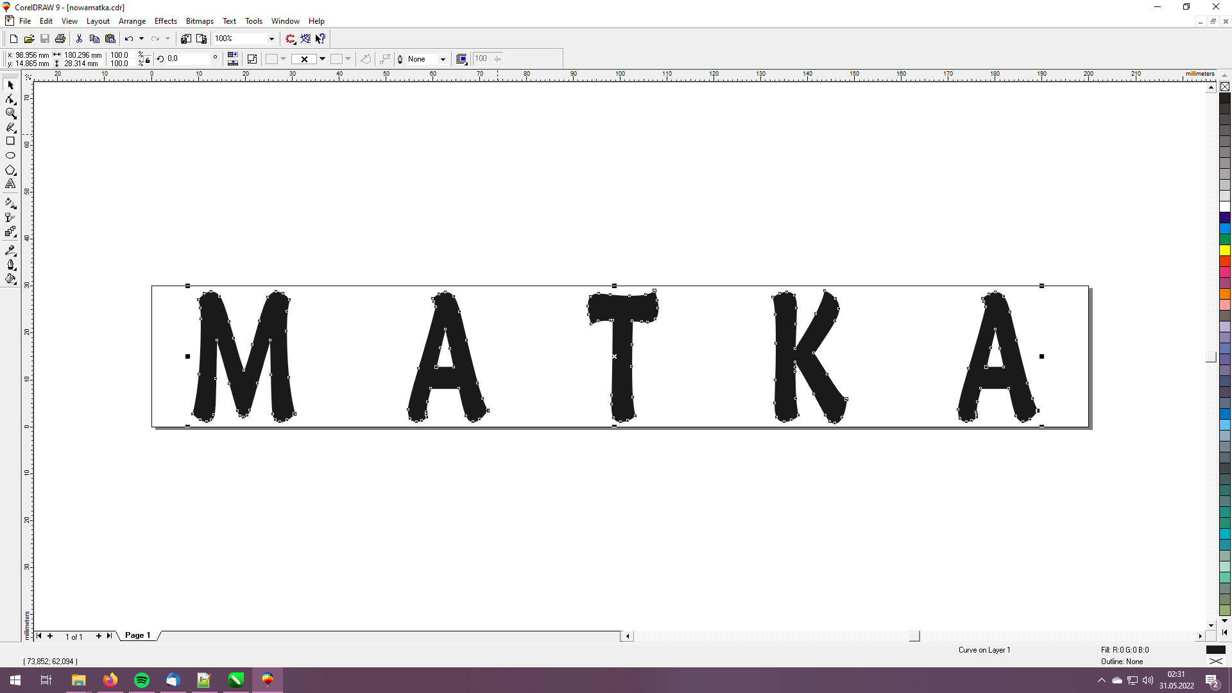The image size is (1232, 693).
Task: Switch to the Page 1 tab
Action: [137, 635]
